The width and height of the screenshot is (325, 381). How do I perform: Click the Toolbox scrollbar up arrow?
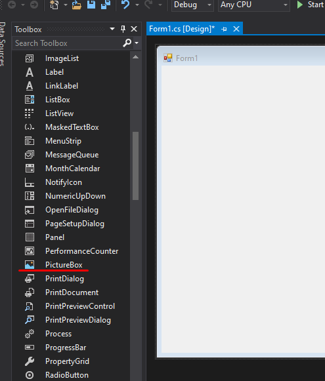(136, 57)
